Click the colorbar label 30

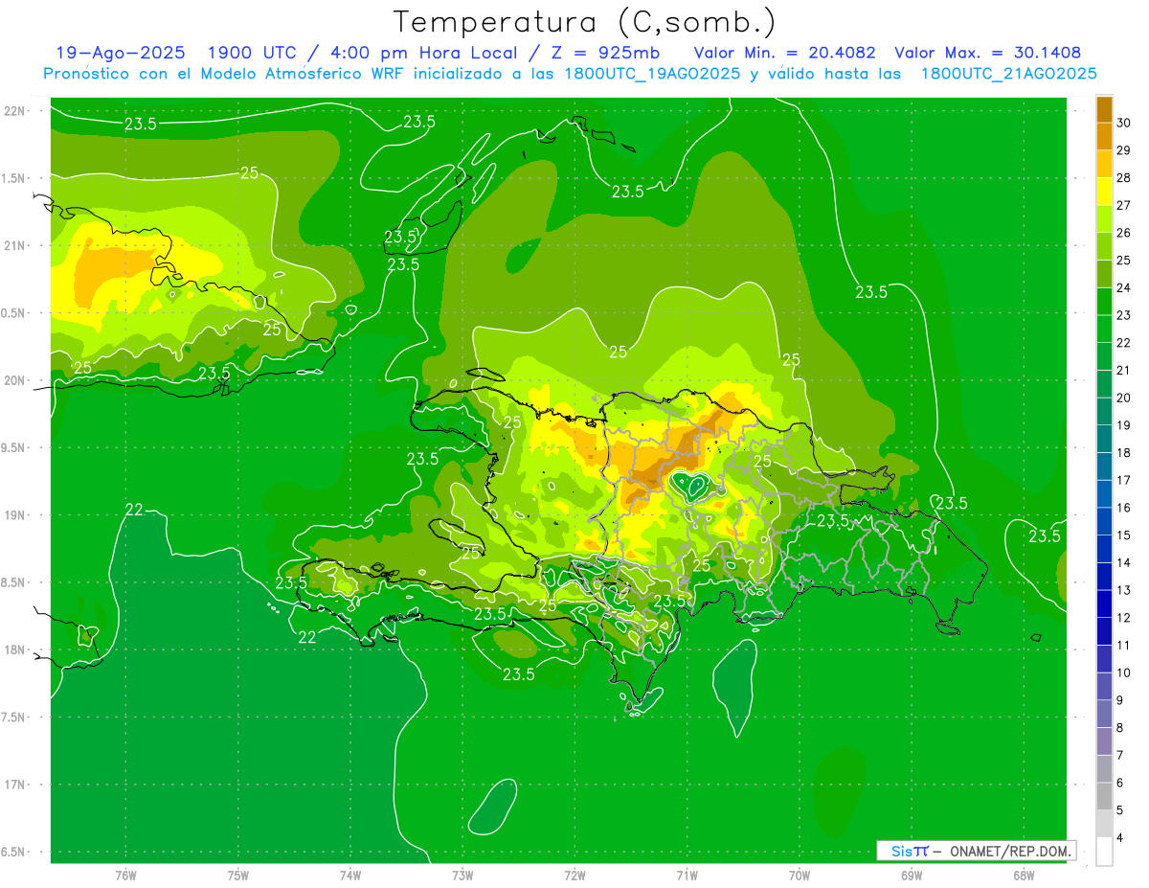coord(1124,123)
